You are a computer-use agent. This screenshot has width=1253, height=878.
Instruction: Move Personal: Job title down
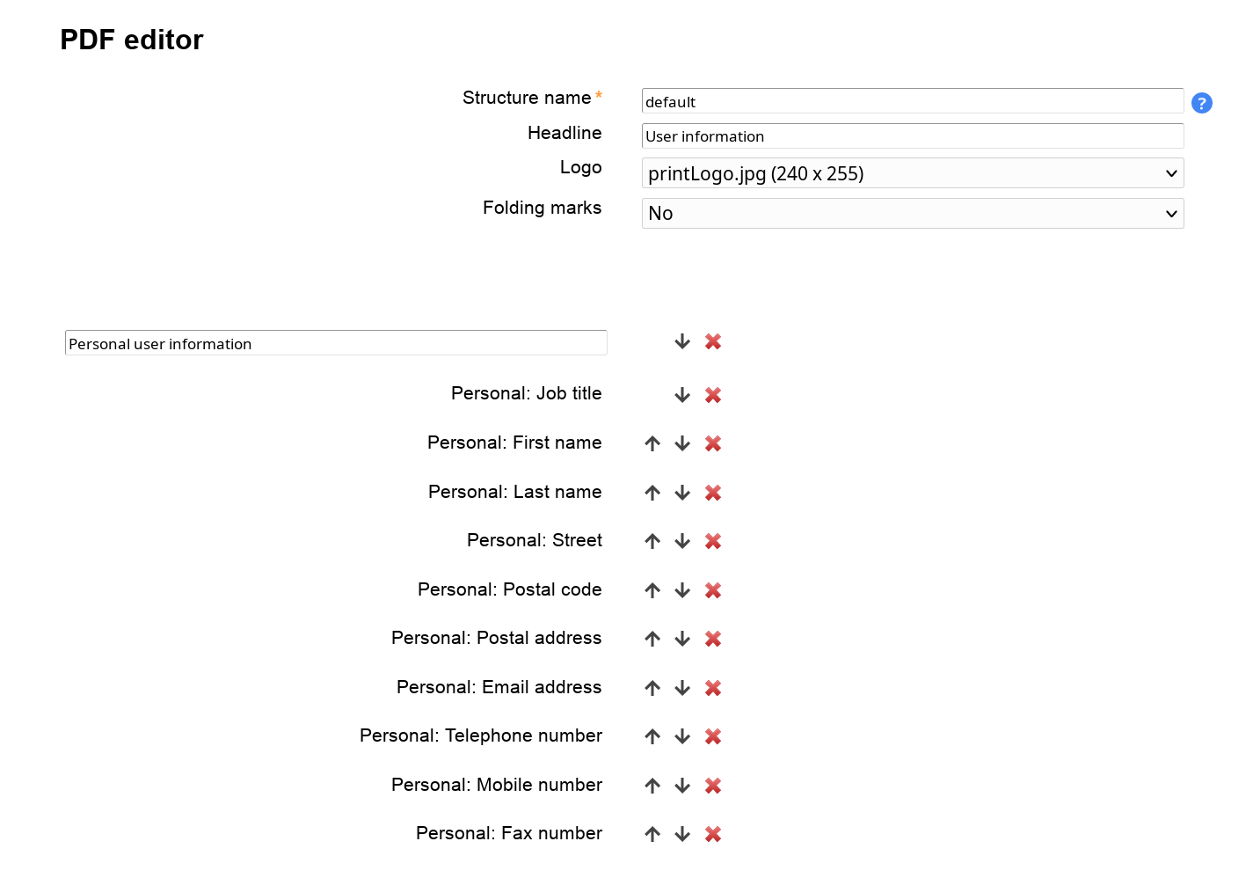pos(682,395)
